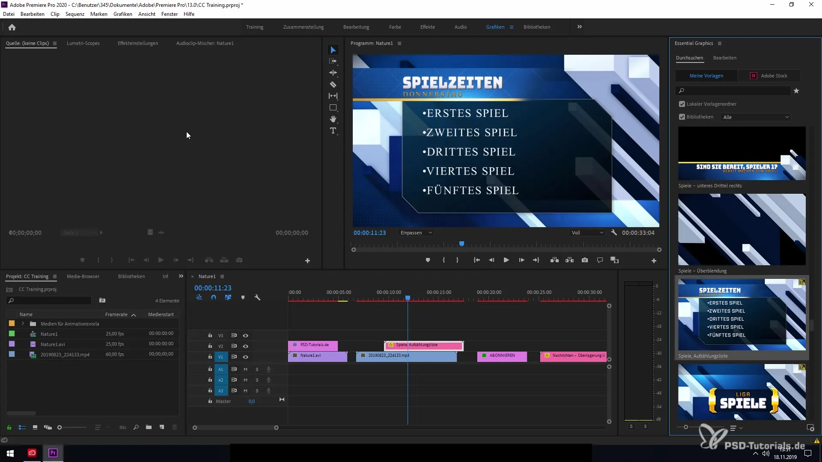Click Find magnifier in Project panel footer
The width and height of the screenshot is (822, 462).
pyautogui.click(x=136, y=427)
